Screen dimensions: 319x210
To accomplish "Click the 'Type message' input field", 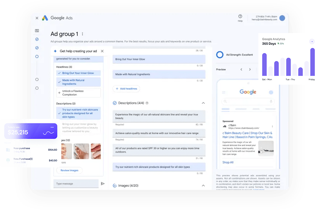I will coord(76,184).
